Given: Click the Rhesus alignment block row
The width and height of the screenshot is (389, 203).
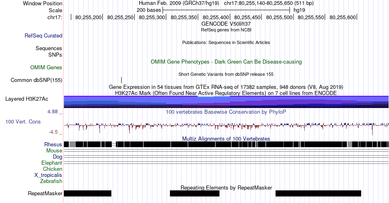Looking at the screenshot, I should pos(226,144).
